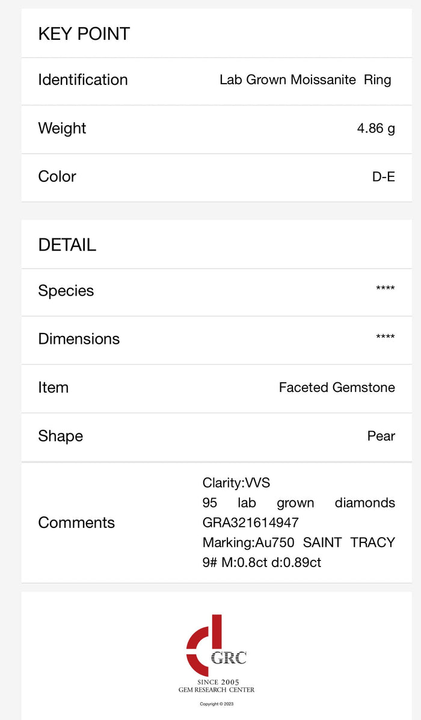
Task: Click the Item row label
Action: point(54,388)
